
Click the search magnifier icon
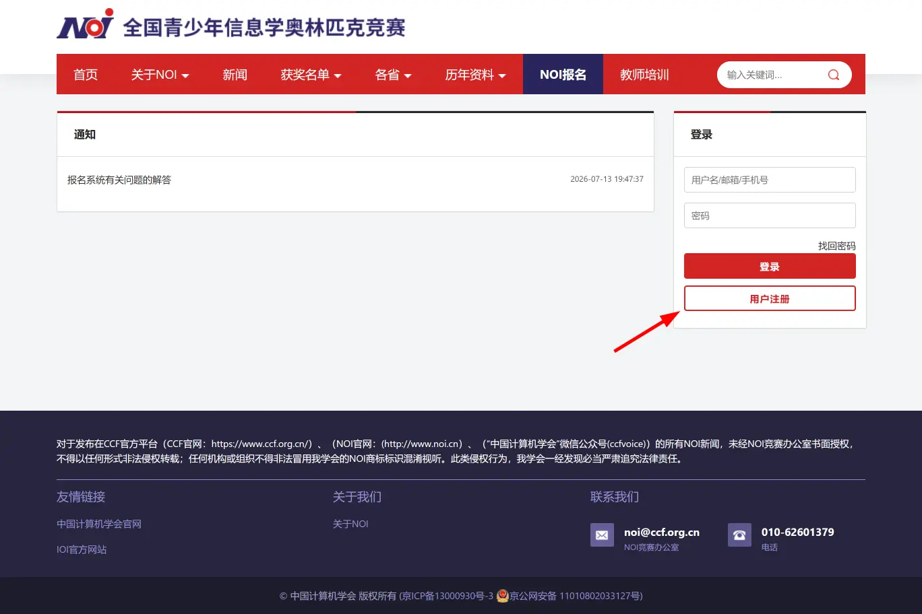[834, 75]
